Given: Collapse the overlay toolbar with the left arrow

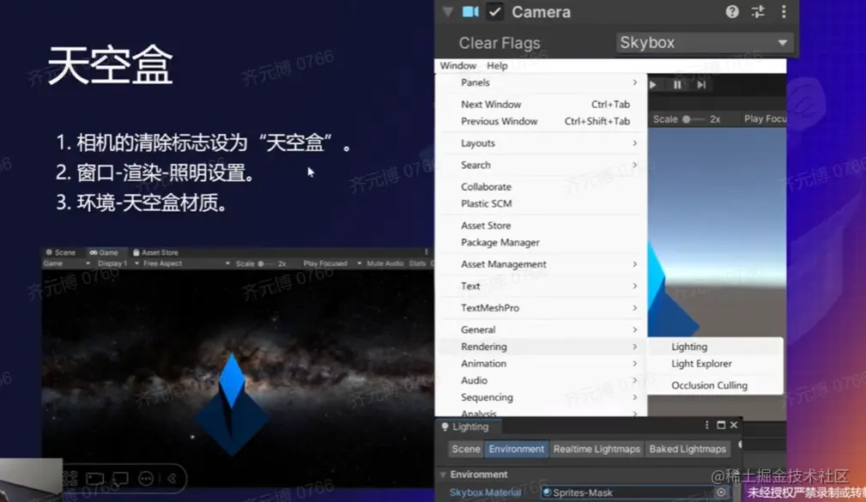Looking at the screenshot, I should click(x=173, y=478).
